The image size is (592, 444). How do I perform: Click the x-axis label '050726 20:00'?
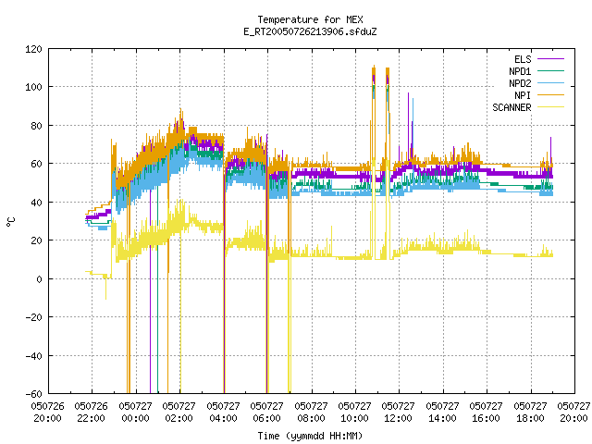(47, 413)
